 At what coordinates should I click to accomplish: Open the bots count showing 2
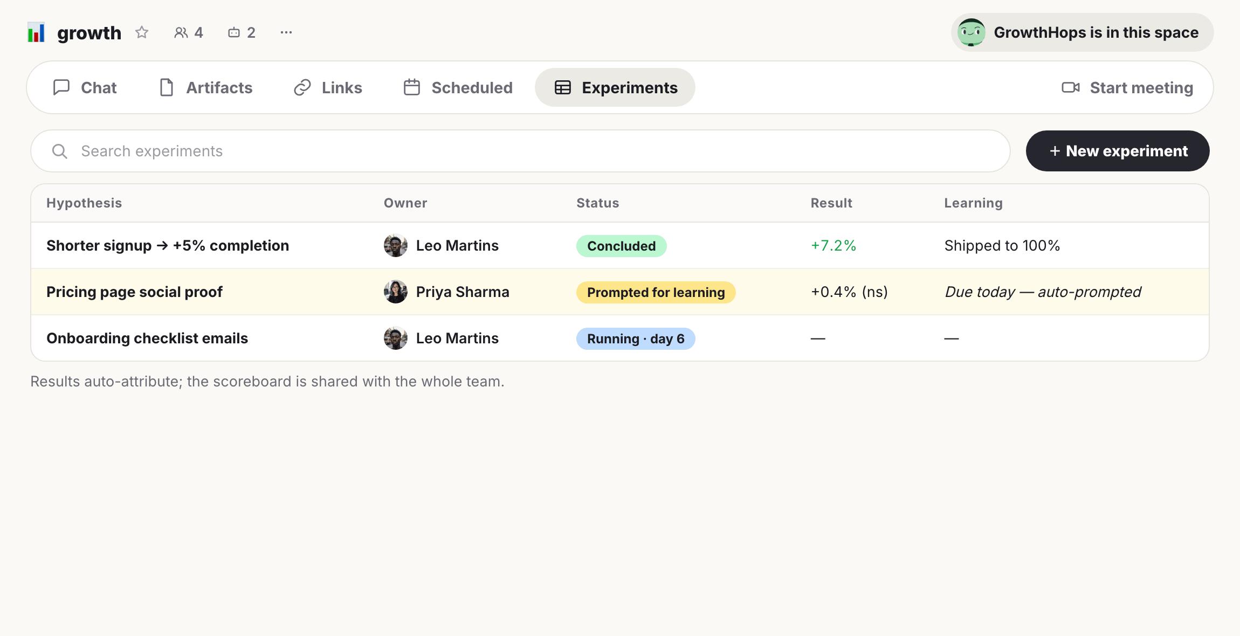pyautogui.click(x=242, y=32)
